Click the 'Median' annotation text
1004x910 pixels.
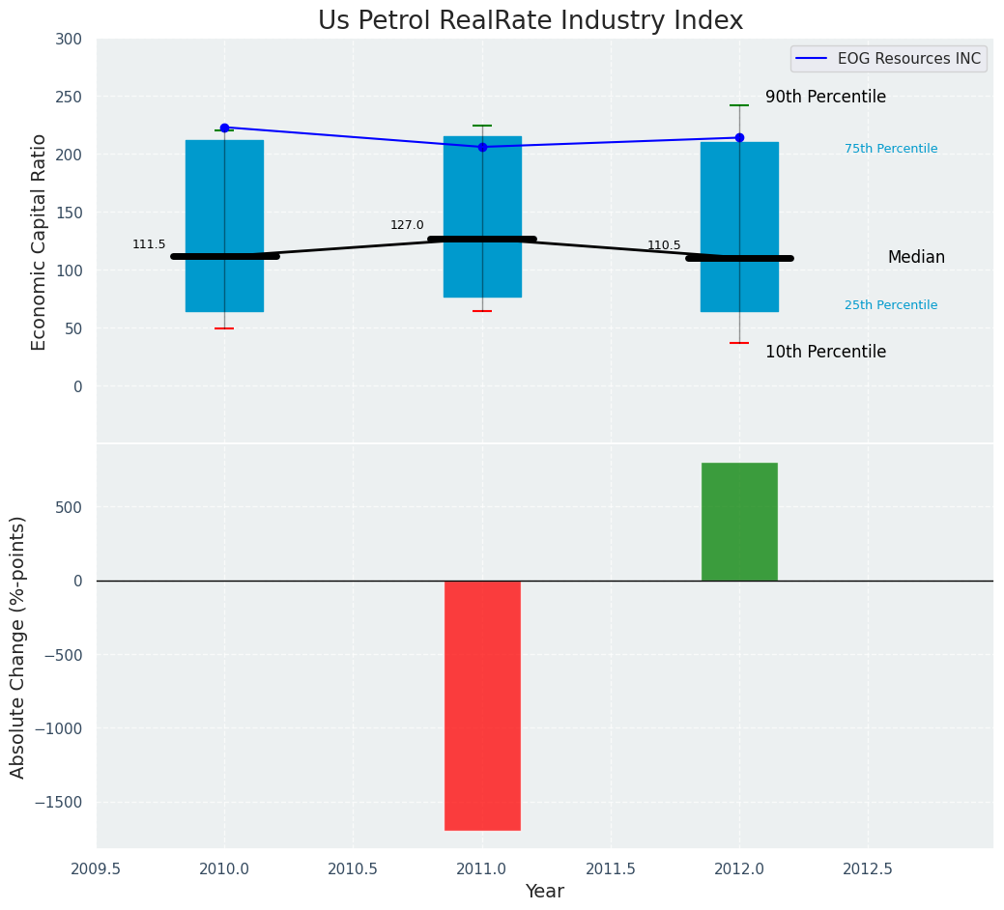pyautogui.click(x=916, y=258)
